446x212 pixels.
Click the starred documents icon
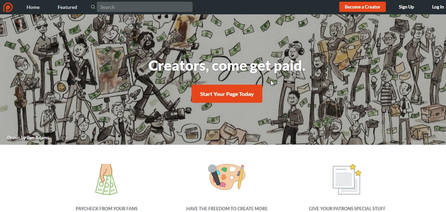click(347, 179)
